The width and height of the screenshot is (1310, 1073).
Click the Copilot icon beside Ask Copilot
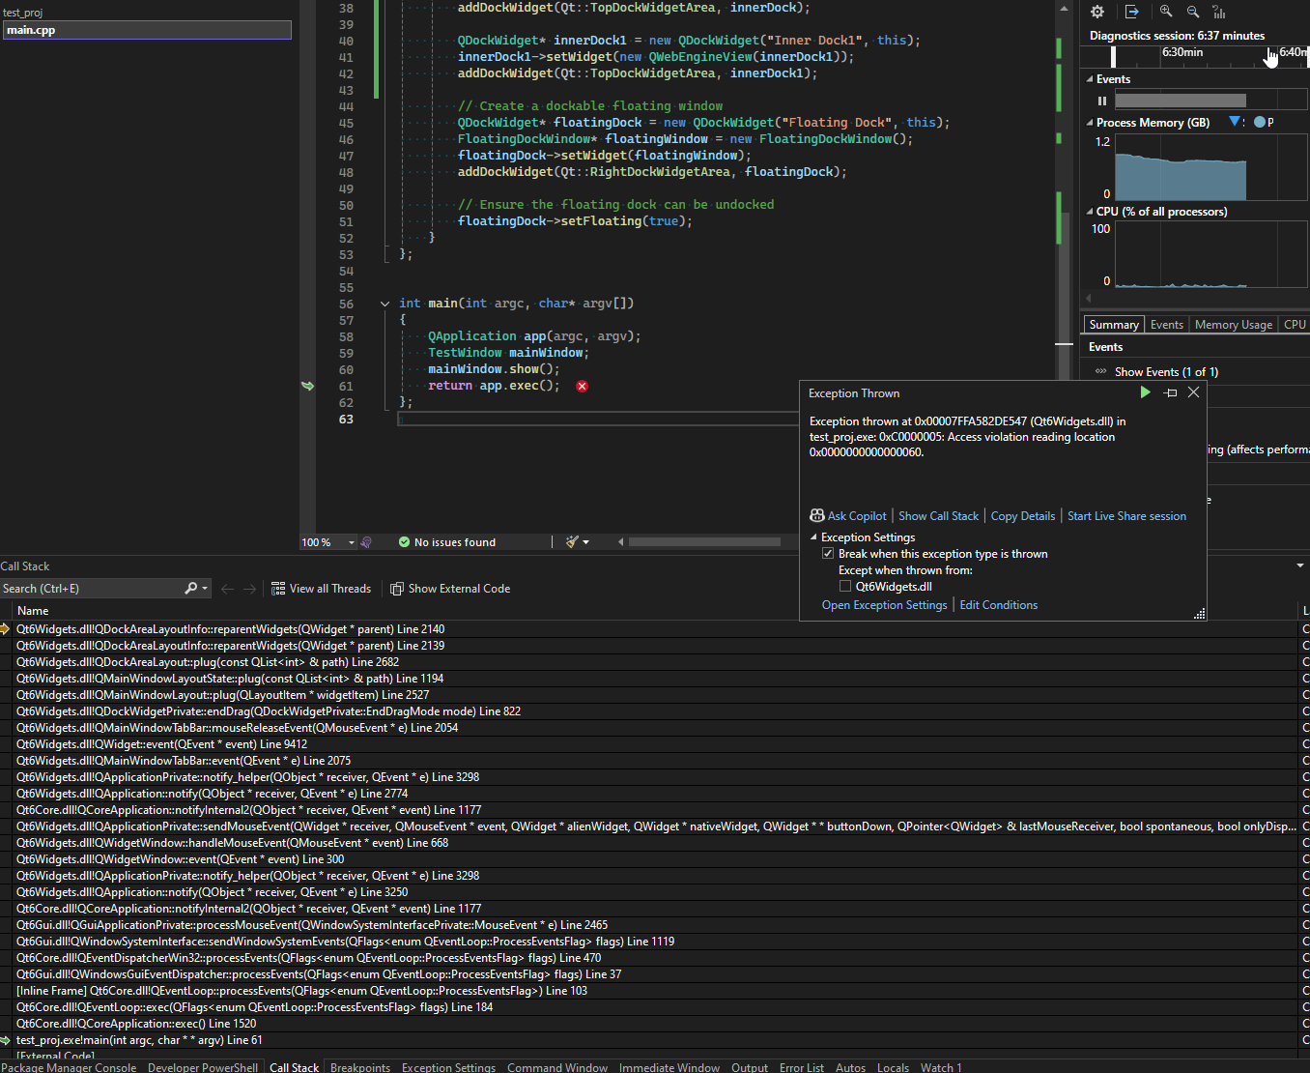[817, 516]
